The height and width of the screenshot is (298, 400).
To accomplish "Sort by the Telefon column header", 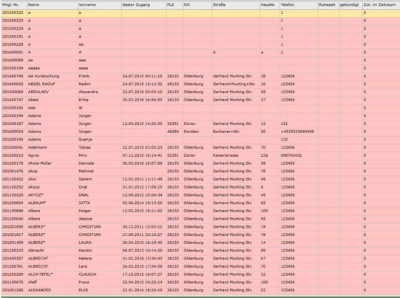I will coord(299,5).
